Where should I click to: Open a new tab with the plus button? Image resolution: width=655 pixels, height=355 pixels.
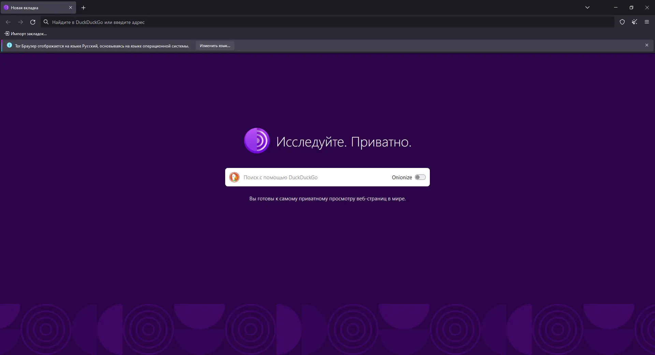(83, 8)
